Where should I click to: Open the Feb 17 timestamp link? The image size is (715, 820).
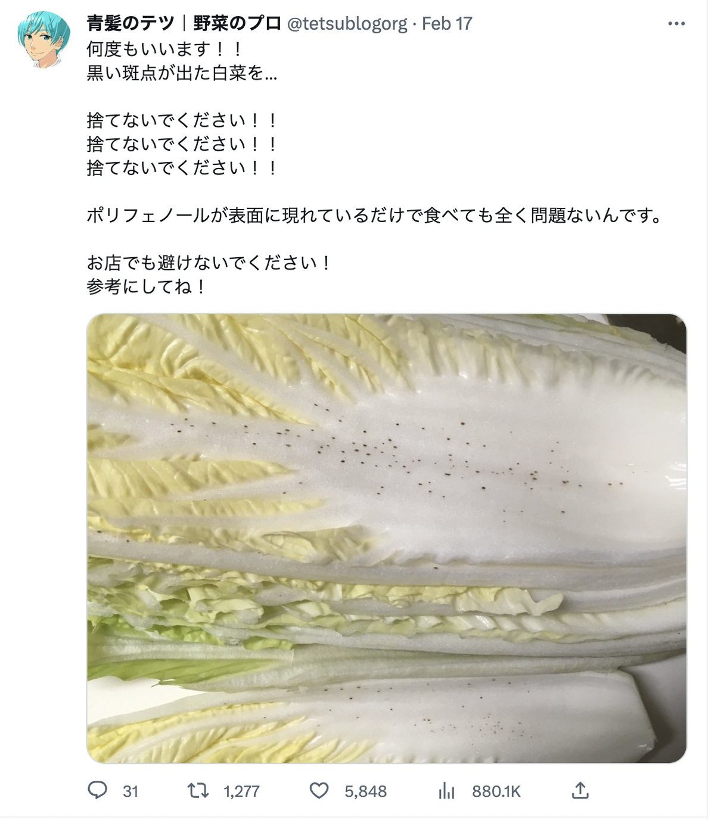point(447,24)
